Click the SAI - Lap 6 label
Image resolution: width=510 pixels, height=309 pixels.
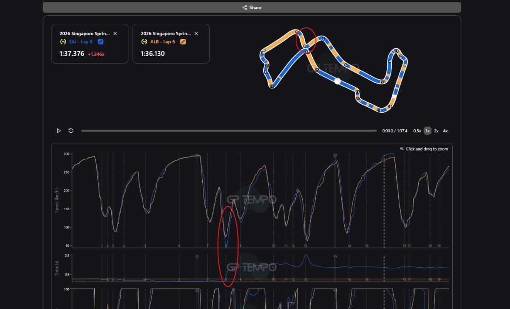pyautogui.click(x=81, y=42)
